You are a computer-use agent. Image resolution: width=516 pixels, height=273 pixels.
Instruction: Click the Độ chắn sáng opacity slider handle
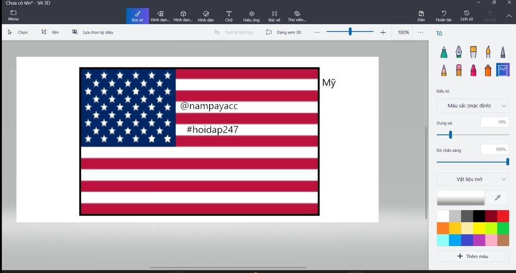click(x=507, y=161)
